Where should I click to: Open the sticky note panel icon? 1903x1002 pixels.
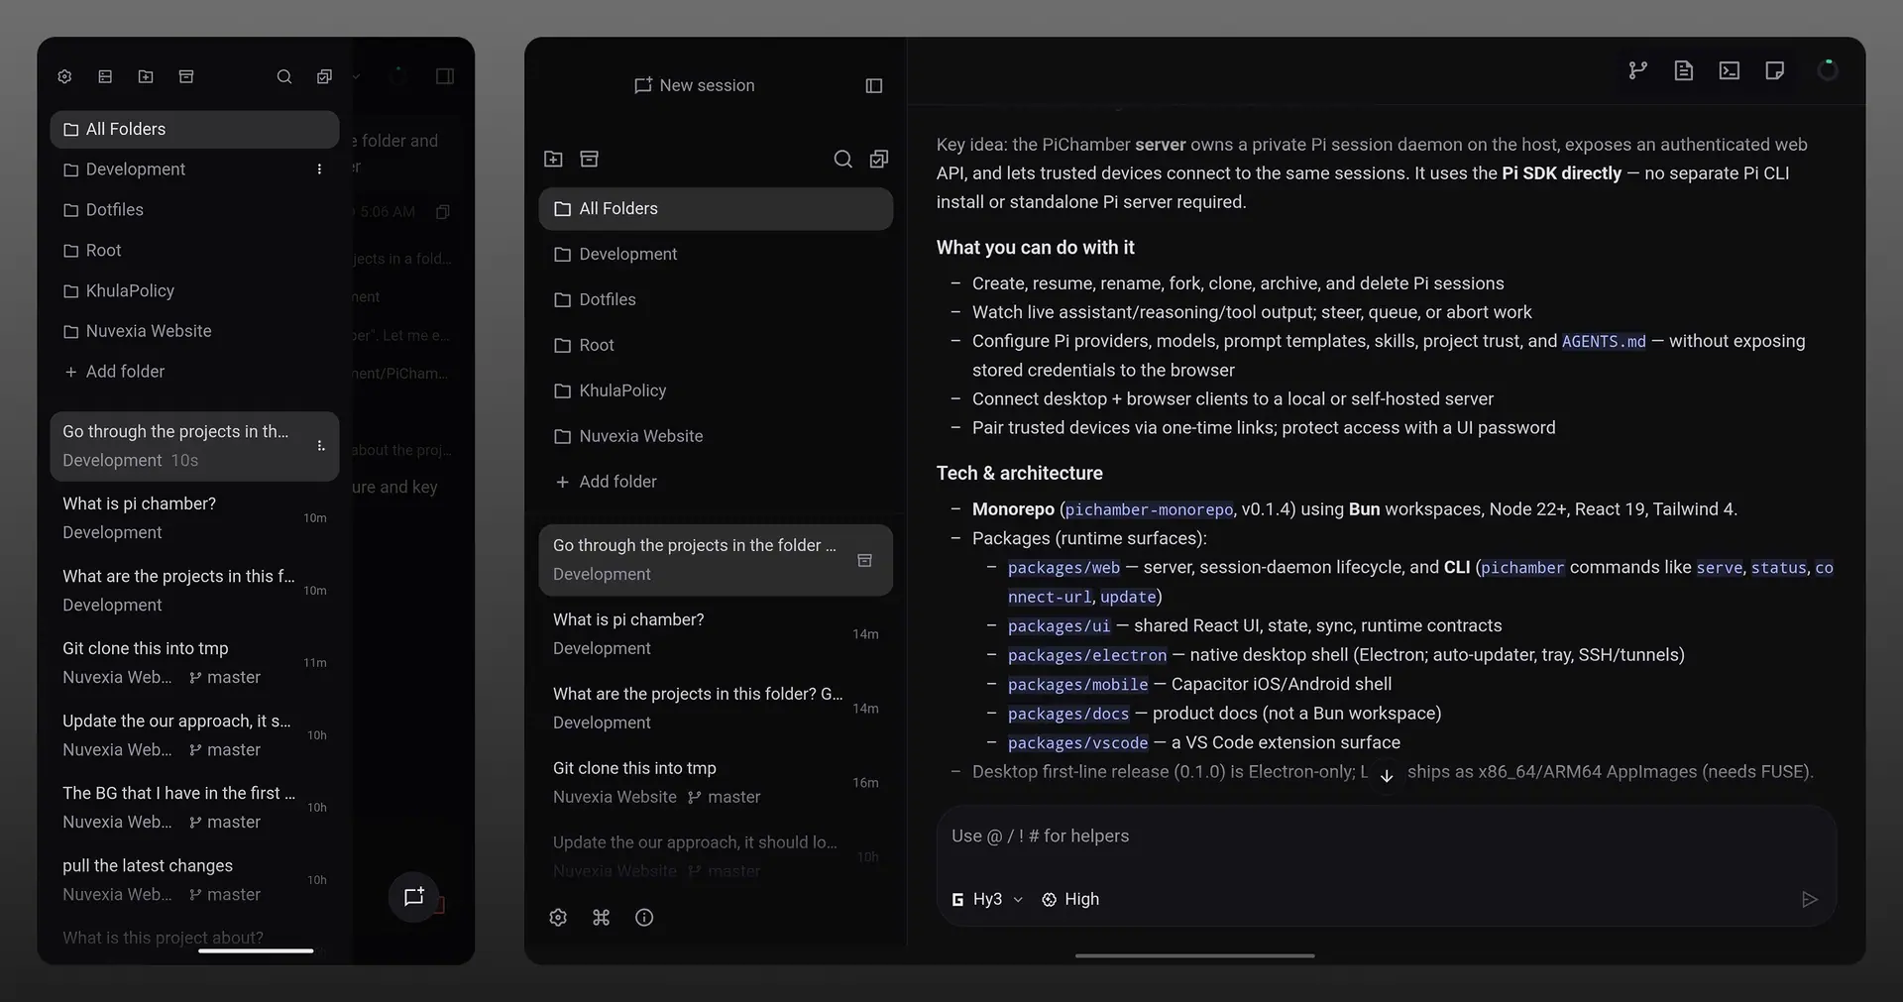(x=1774, y=70)
